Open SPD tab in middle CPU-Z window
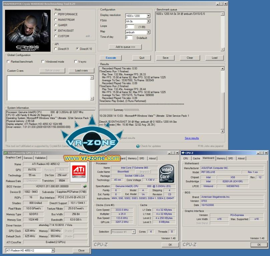This screenshot has width=270, height=256. point(142,158)
